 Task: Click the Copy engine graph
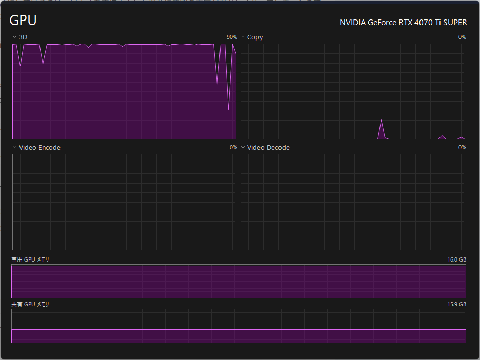pyautogui.click(x=353, y=91)
